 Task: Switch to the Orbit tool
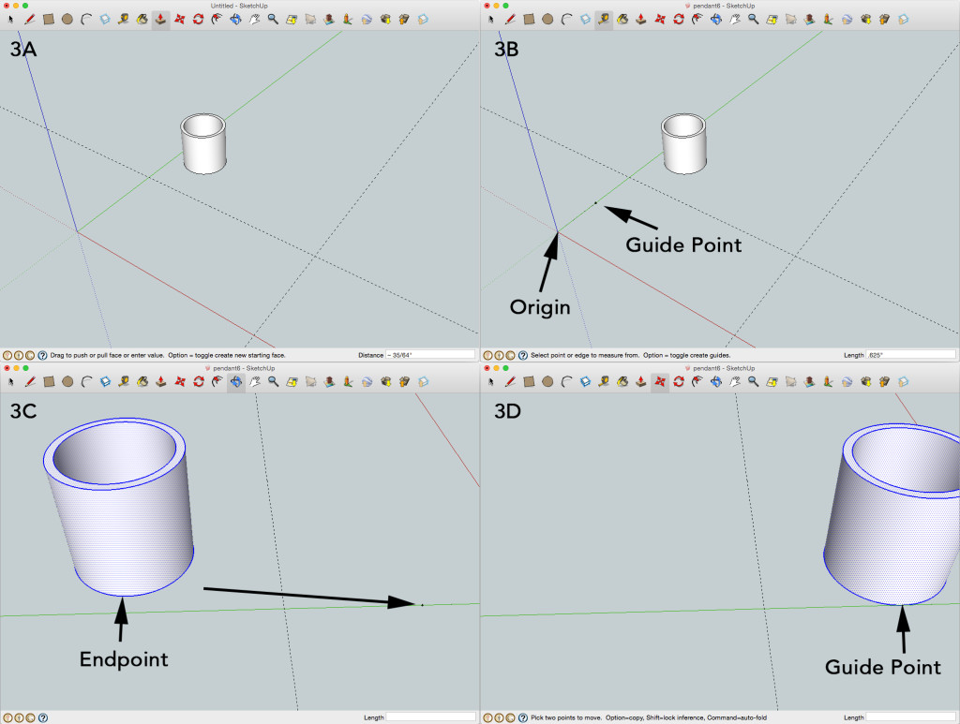[x=234, y=19]
